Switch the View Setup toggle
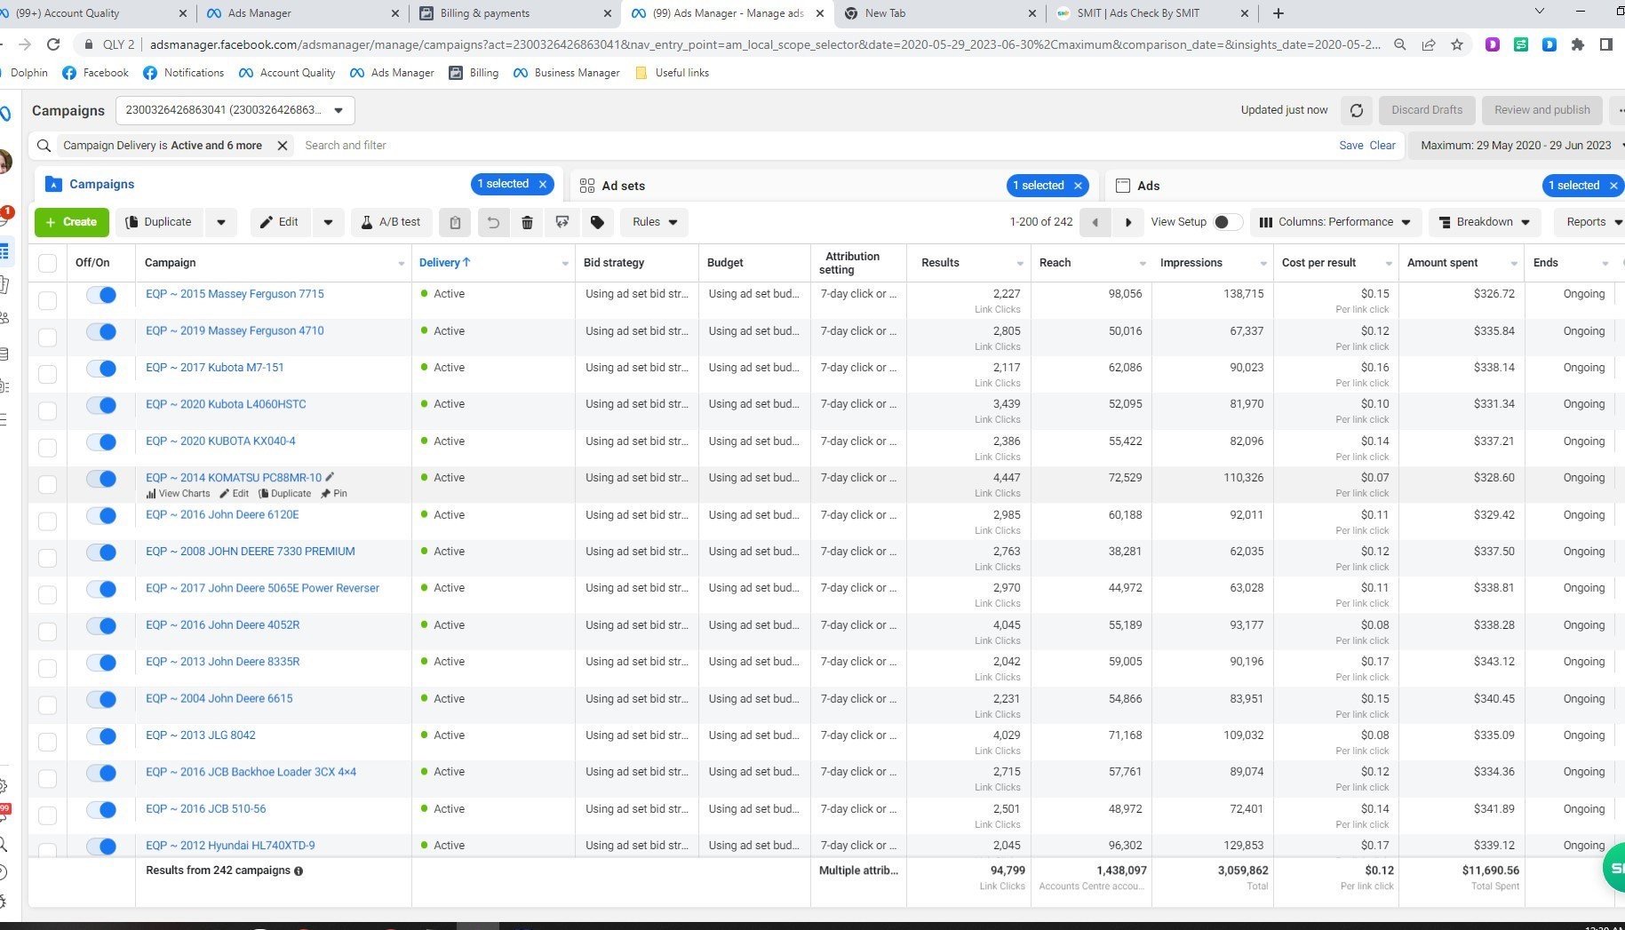 1228,222
